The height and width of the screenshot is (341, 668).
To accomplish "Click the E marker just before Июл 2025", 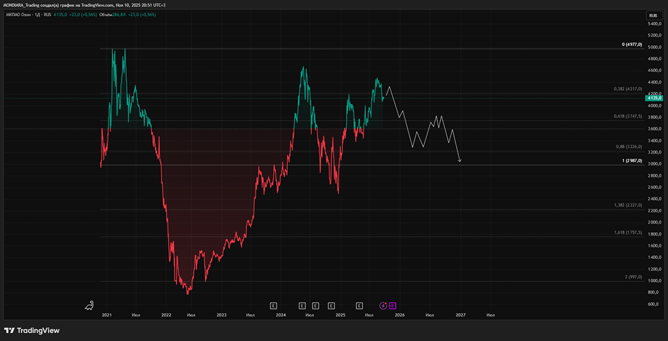I will (x=359, y=306).
